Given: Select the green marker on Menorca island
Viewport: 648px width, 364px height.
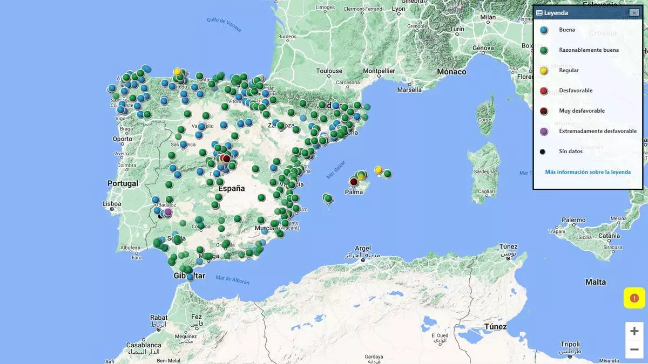Looking at the screenshot, I should point(387,174).
